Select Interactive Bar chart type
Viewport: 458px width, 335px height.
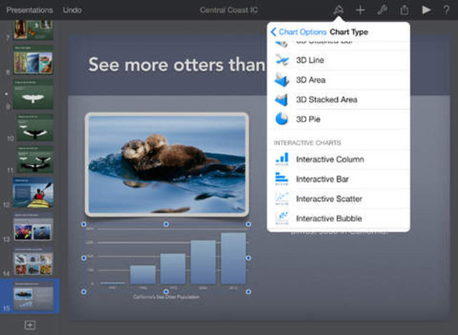click(x=322, y=179)
